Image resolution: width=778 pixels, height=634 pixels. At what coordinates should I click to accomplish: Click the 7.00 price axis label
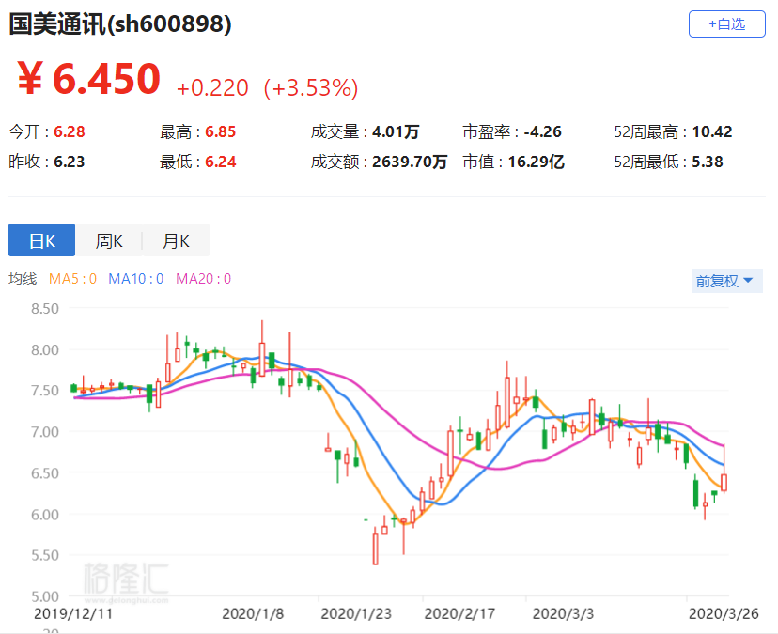45,432
